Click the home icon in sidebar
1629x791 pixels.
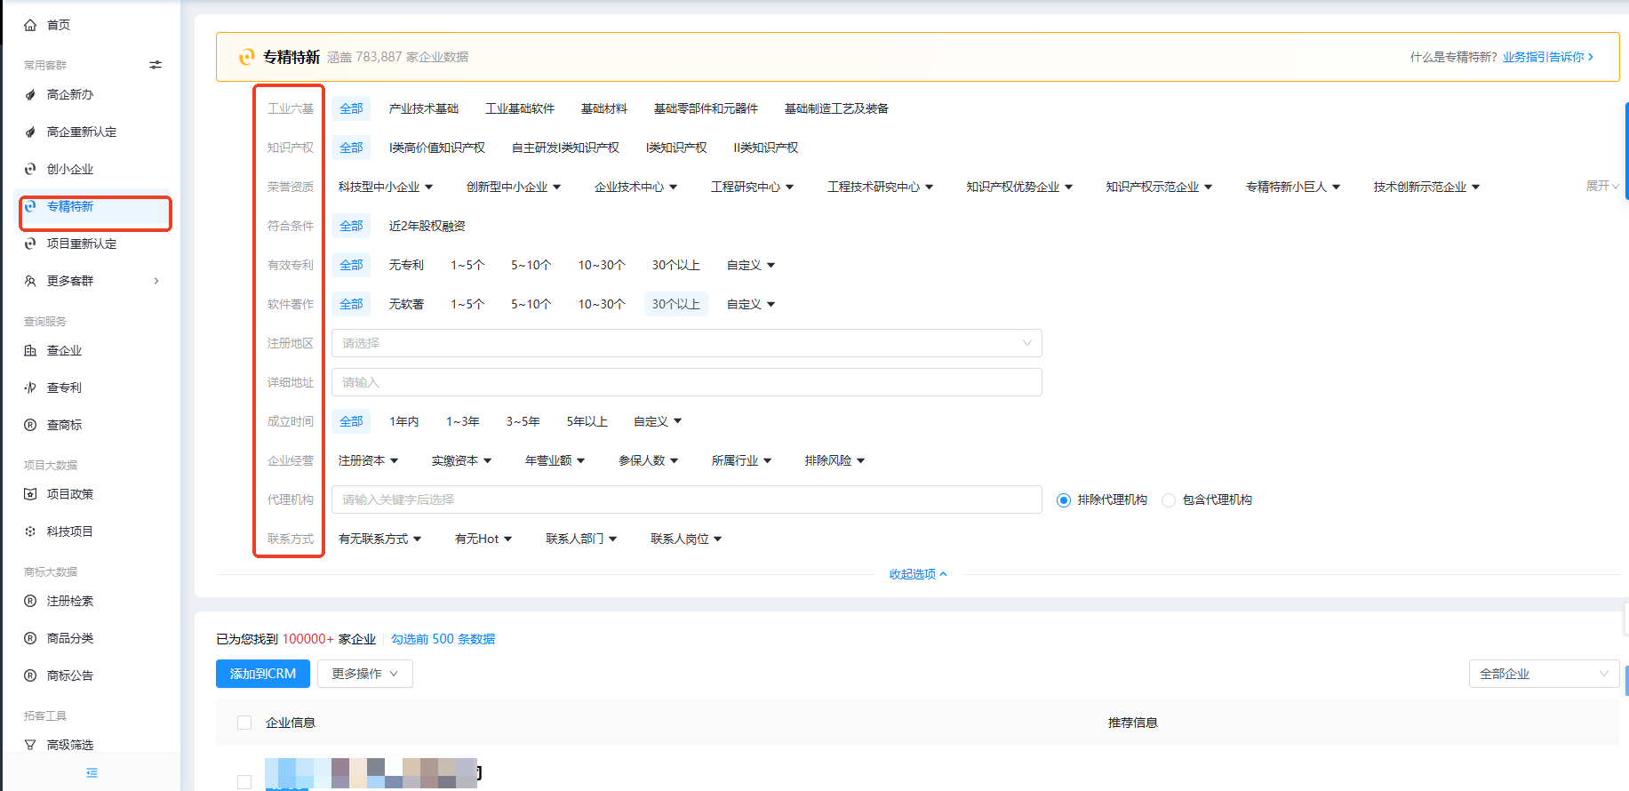(30, 25)
